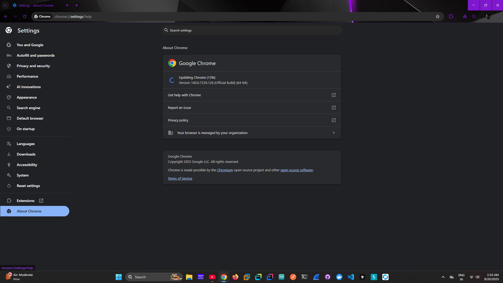
Task: Open the Privacy policy link row
Action: click(252, 120)
